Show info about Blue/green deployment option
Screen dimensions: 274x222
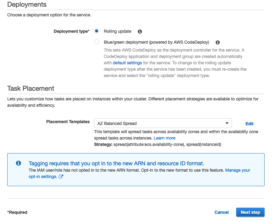click(x=218, y=42)
